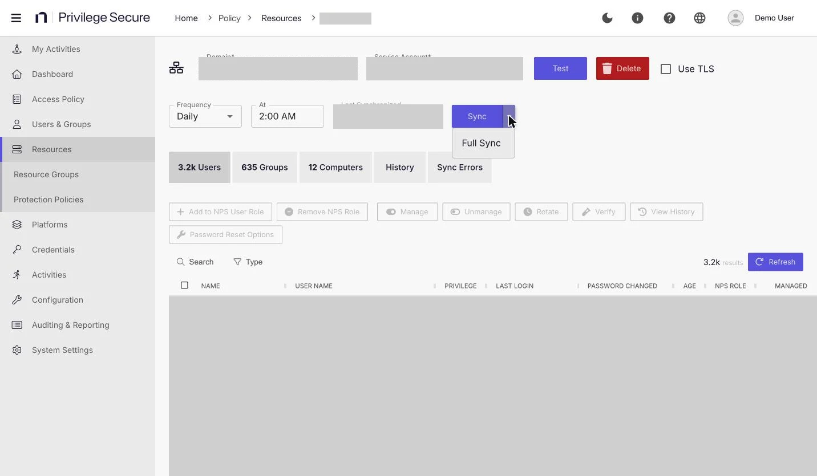Go to Dashboard in the sidebar
The image size is (817, 476).
[x=78, y=74]
